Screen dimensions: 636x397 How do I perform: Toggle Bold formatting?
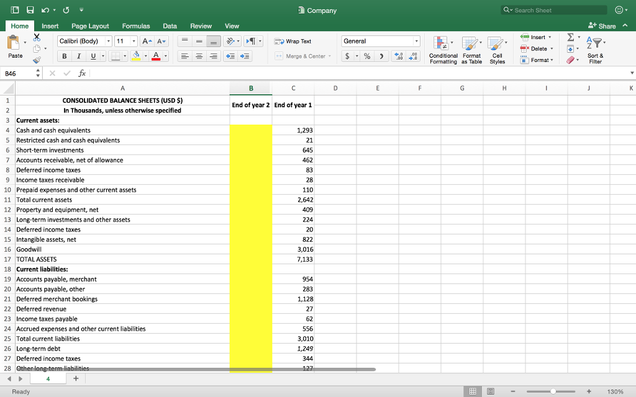pyautogui.click(x=65, y=56)
